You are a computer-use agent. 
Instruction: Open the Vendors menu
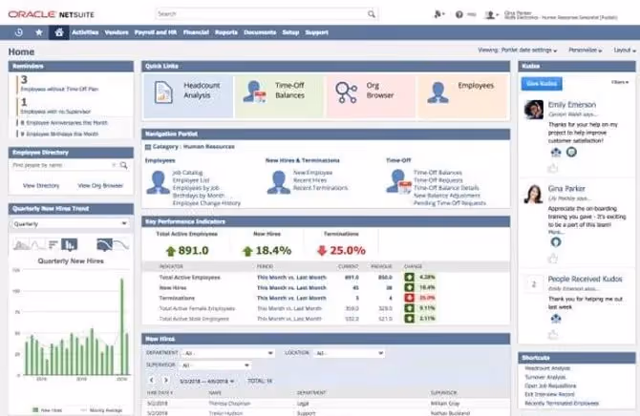117,32
